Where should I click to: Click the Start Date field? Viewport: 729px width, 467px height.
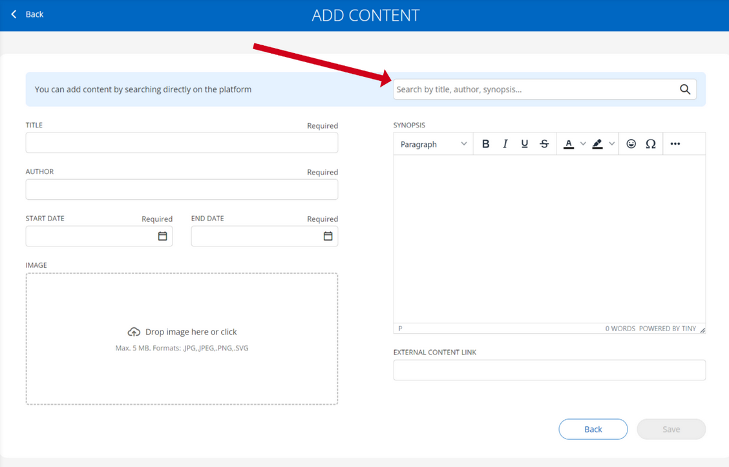[x=99, y=236]
